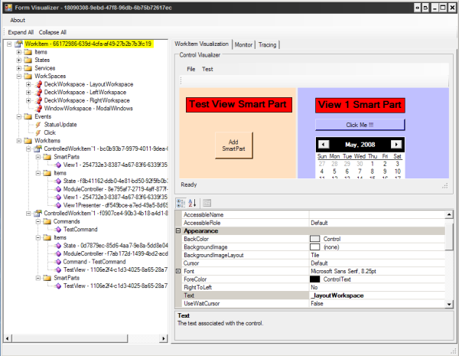
Task: Click pin icon of WindowWorkspace - ModalWindows
Action: (x=38, y=109)
